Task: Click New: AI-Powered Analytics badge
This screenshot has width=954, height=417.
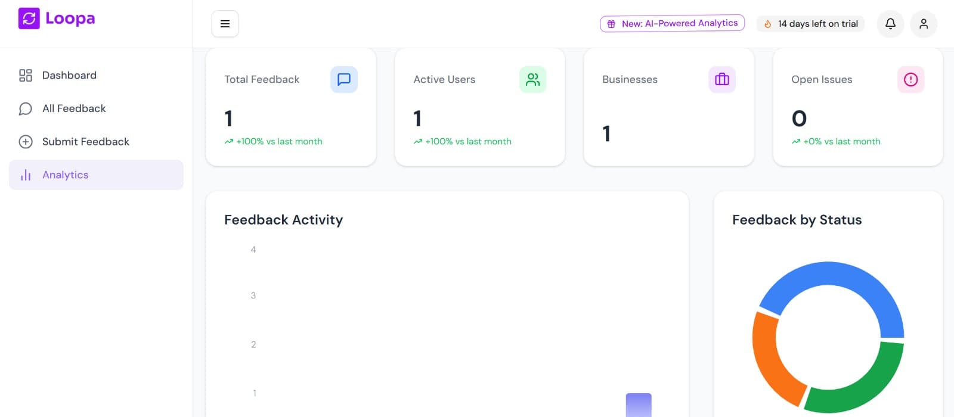Action: 672,23
